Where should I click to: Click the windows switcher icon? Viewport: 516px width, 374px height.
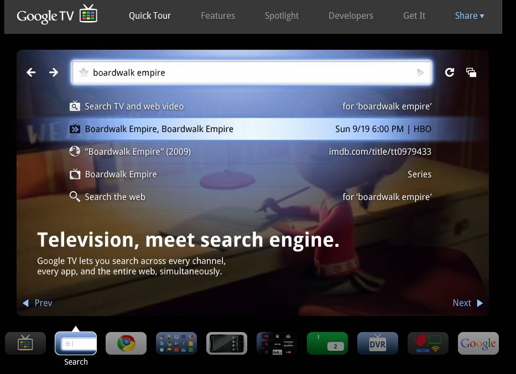471,72
